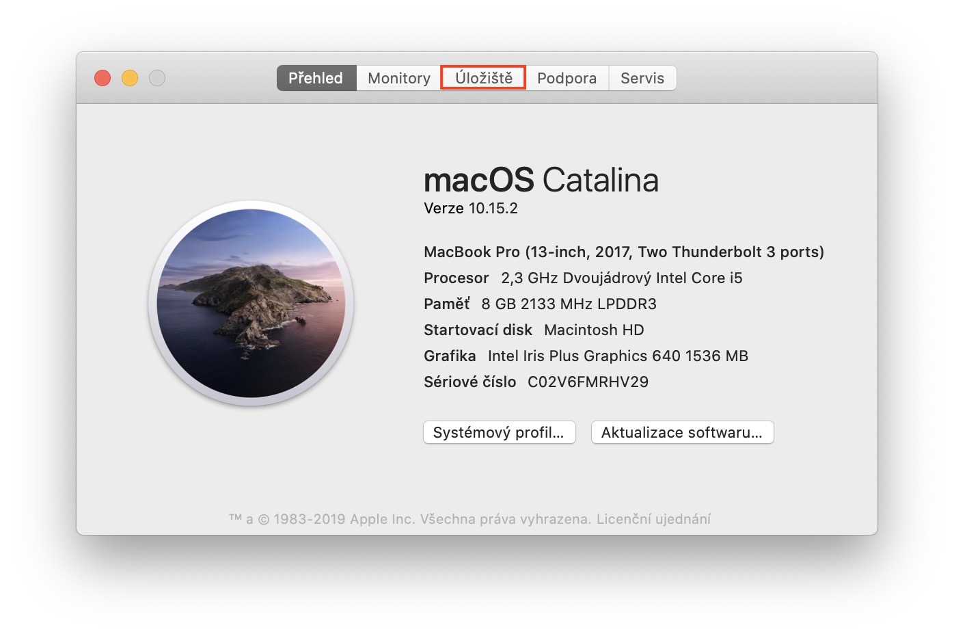Click the Sériové číslo value
Viewport: 954px width, 636px height.
click(x=588, y=382)
